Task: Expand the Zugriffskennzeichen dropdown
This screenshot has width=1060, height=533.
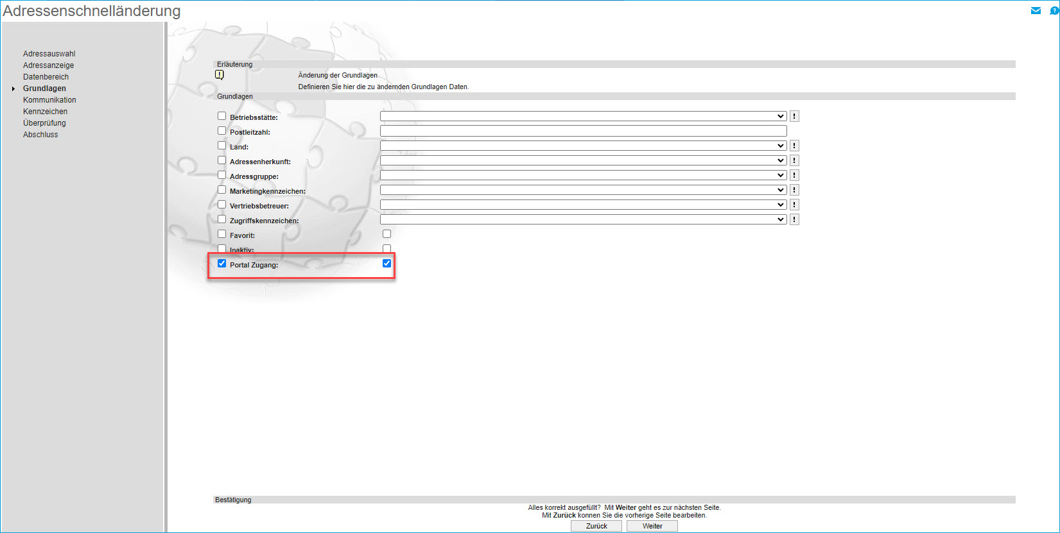Action: point(583,219)
